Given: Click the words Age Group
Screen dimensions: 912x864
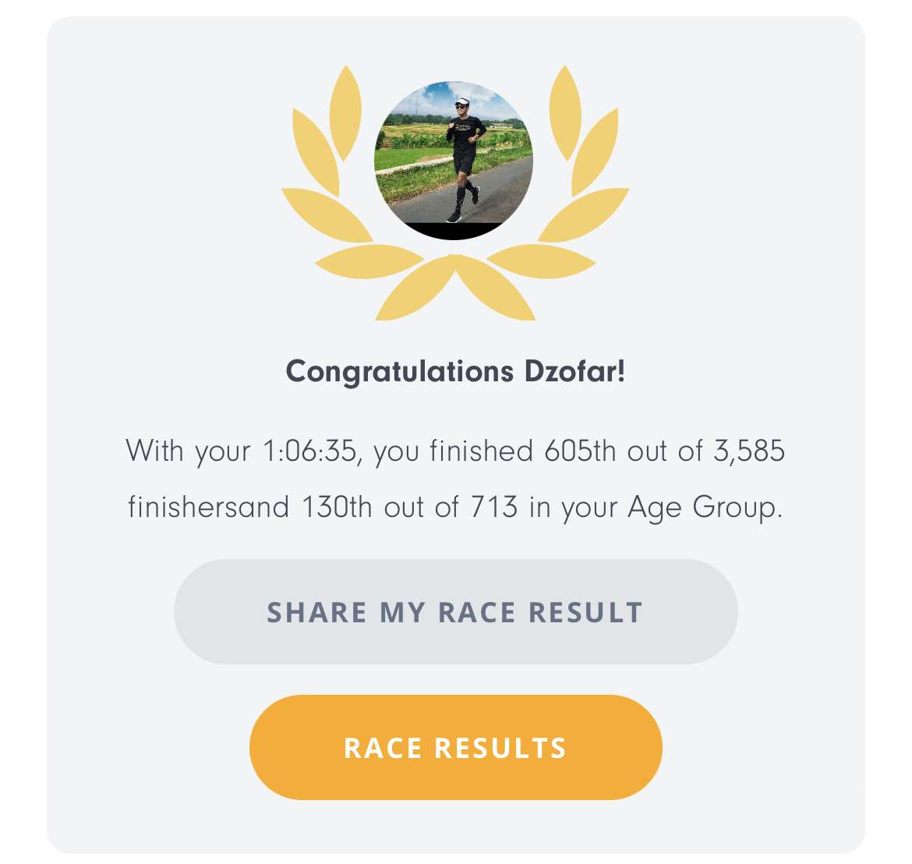Looking at the screenshot, I should (705, 508).
